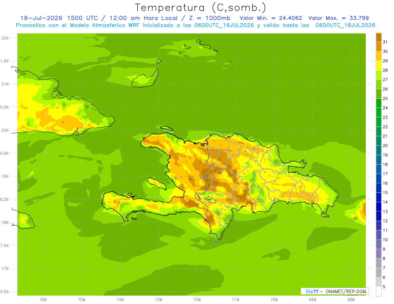Click the legend value label 24
Screen dimensions: 394x304
point(385,108)
